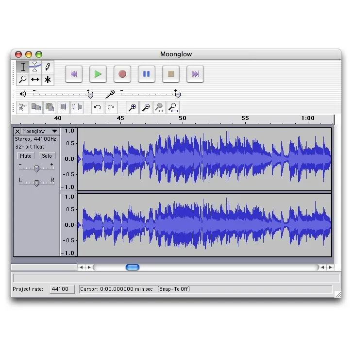This screenshot has width=353, height=353.
Task: Zoom the window with the green button
Action: (x=39, y=54)
